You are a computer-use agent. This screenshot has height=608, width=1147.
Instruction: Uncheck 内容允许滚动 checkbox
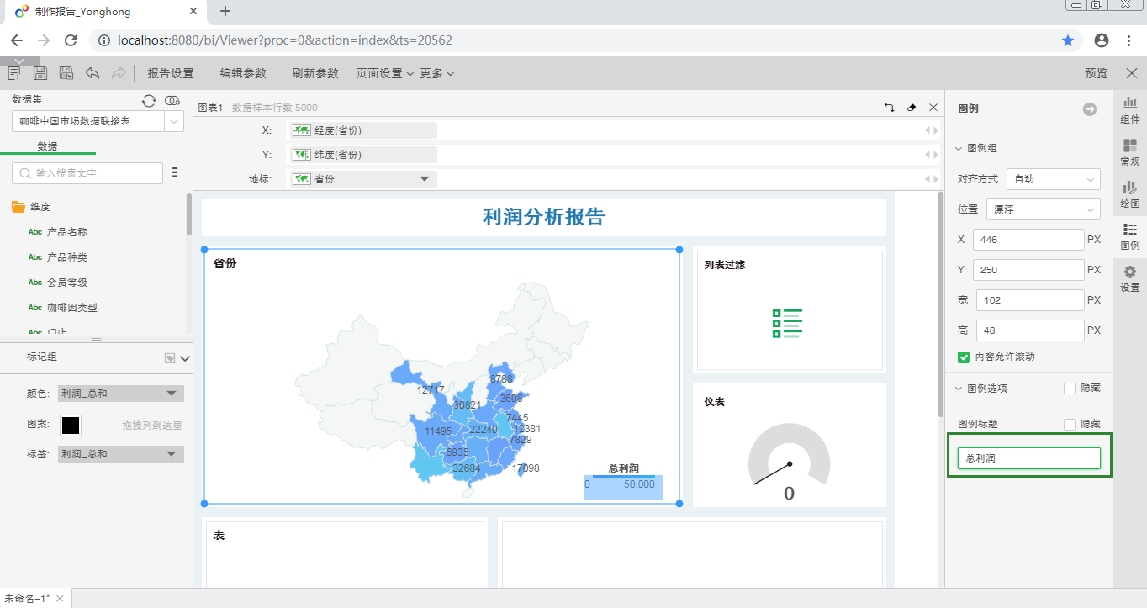coord(963,357)
